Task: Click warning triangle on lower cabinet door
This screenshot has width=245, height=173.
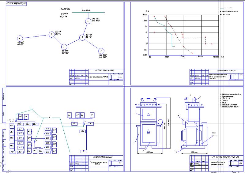Action: pyautogui.click(x=149, y=131)
